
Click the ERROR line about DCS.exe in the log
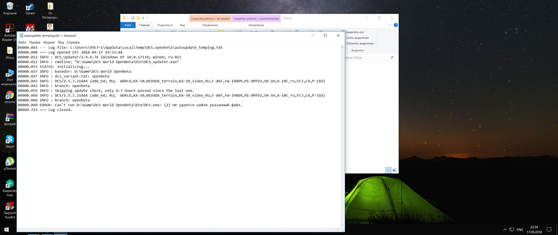point(130,105)
